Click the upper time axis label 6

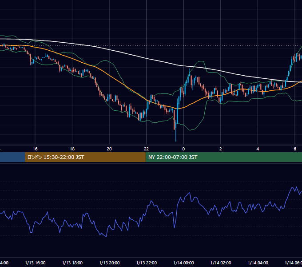(295, 149)
